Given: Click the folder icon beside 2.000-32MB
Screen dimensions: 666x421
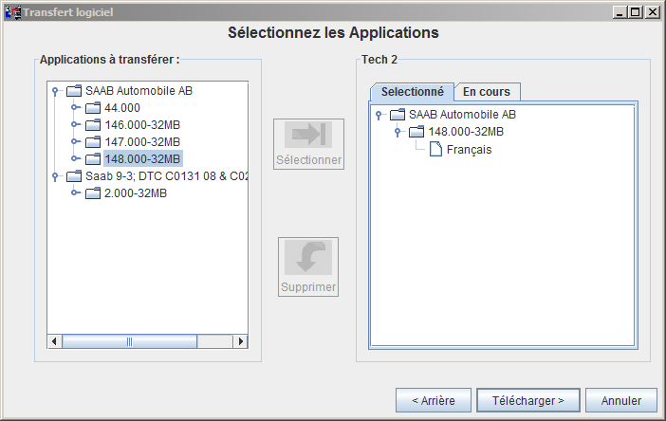Looking at the screenshot, I should (x=92, y=193).
